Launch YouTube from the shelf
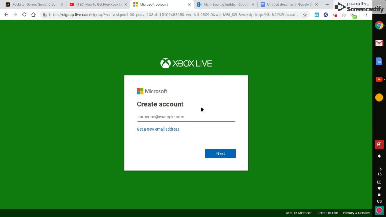The height and width of the screenshot is (217, 386). point(379,80)
